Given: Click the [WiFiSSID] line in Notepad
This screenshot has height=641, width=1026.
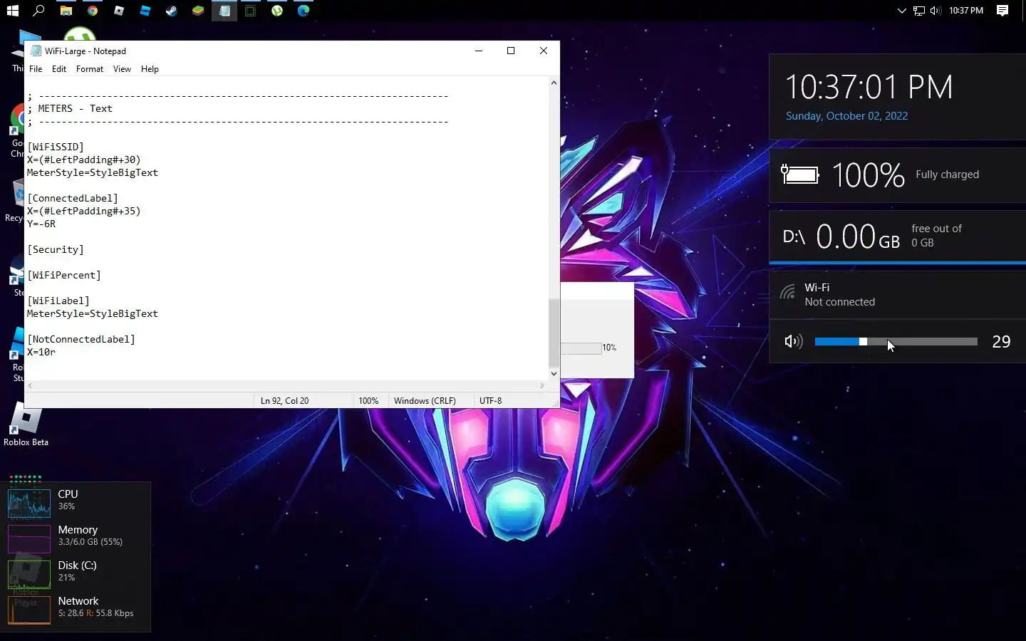Looking at the screenshot, I should [56, 147].
